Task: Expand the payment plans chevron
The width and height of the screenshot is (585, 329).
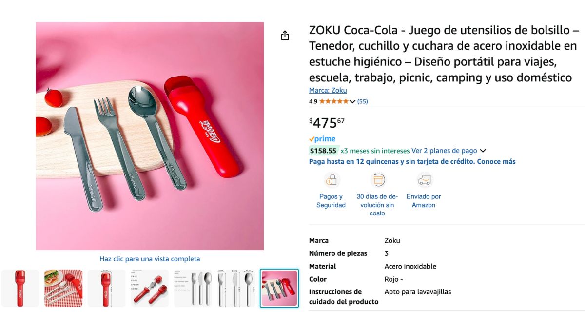Action: point(483,151)
